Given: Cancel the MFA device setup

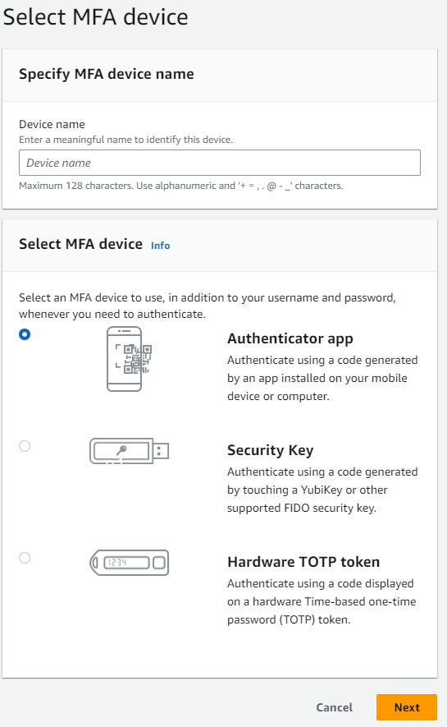Looking at the screenshot, I should click(334, 707).
